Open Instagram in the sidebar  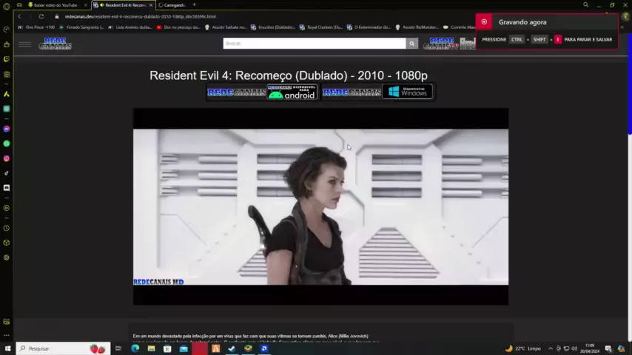point(7,158)
